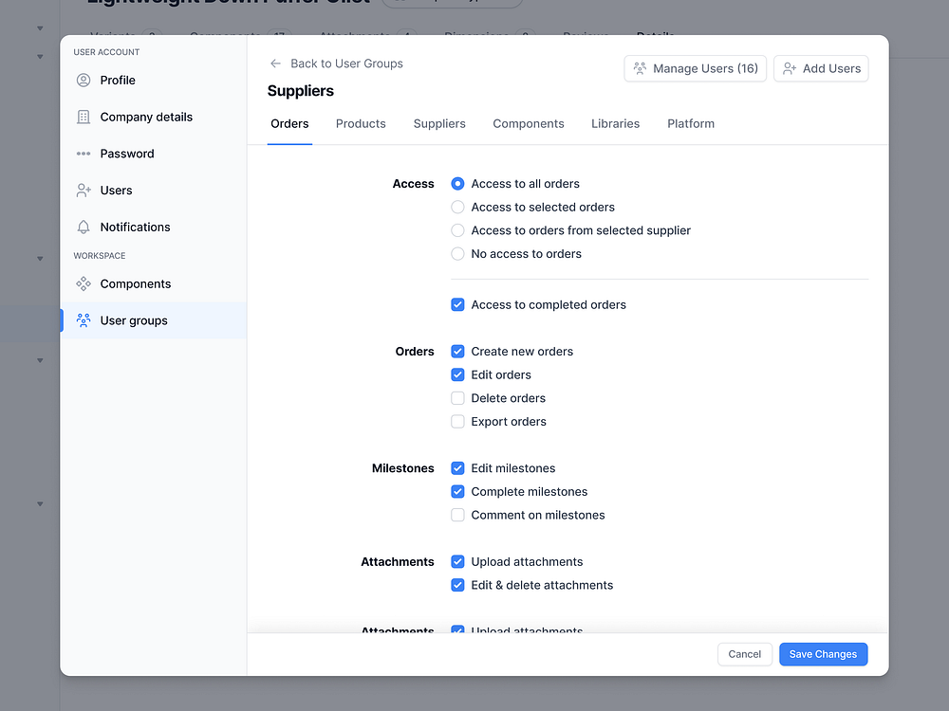Click the Add Users person-plus icon
The height and width of the screenshot is (711, 949).
point(788,68)
